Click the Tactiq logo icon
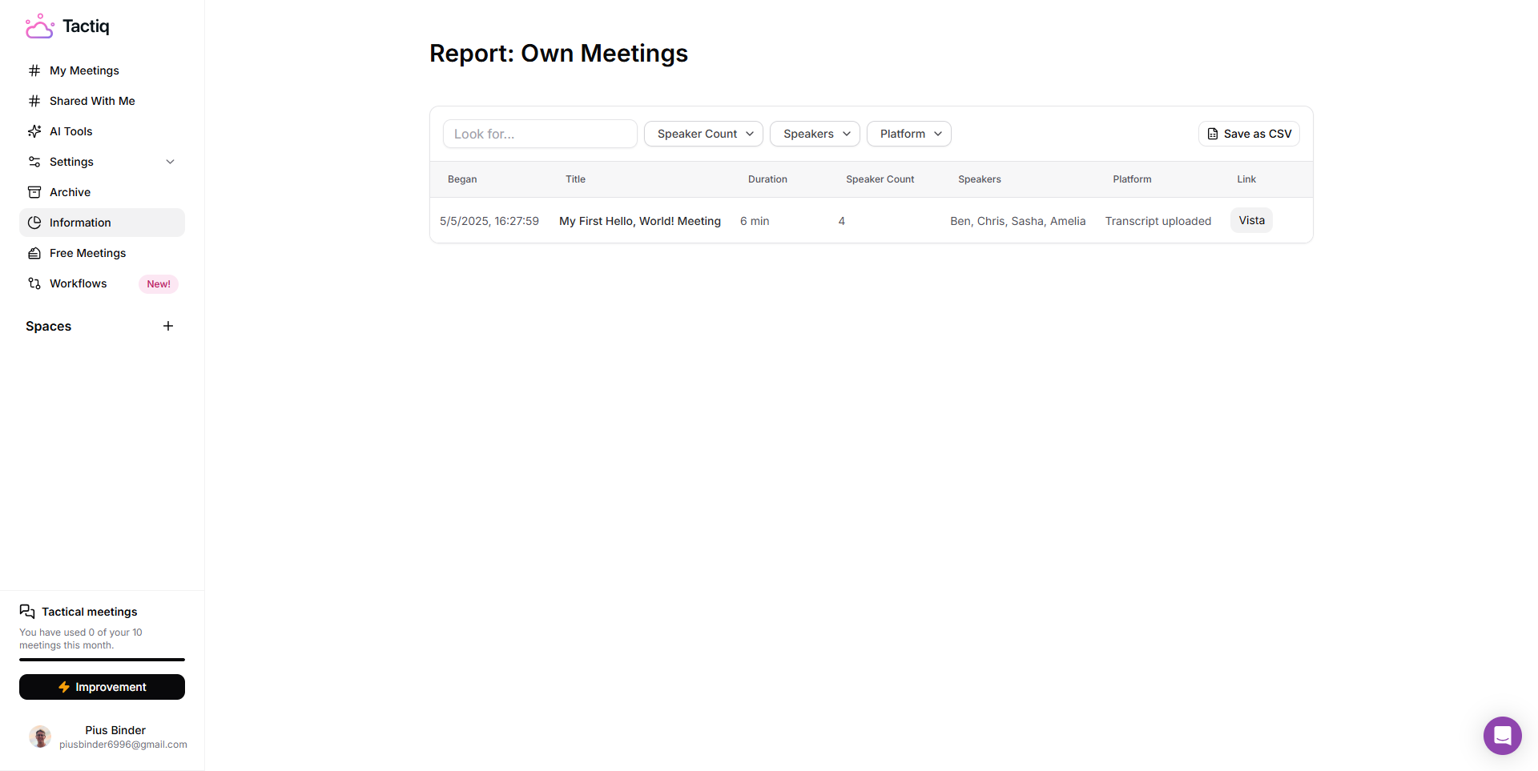This screenshot has height=771, width=1538. pyautogui.click(x=39, y=26)
